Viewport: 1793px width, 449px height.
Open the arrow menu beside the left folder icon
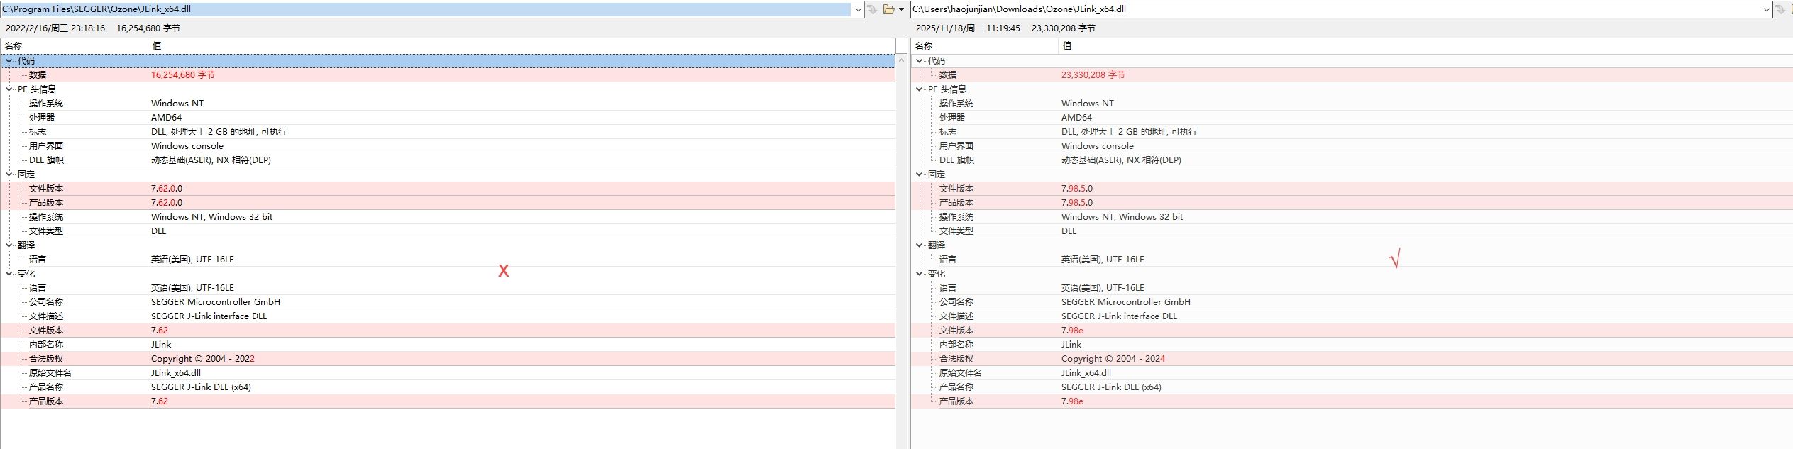point(901,9)
